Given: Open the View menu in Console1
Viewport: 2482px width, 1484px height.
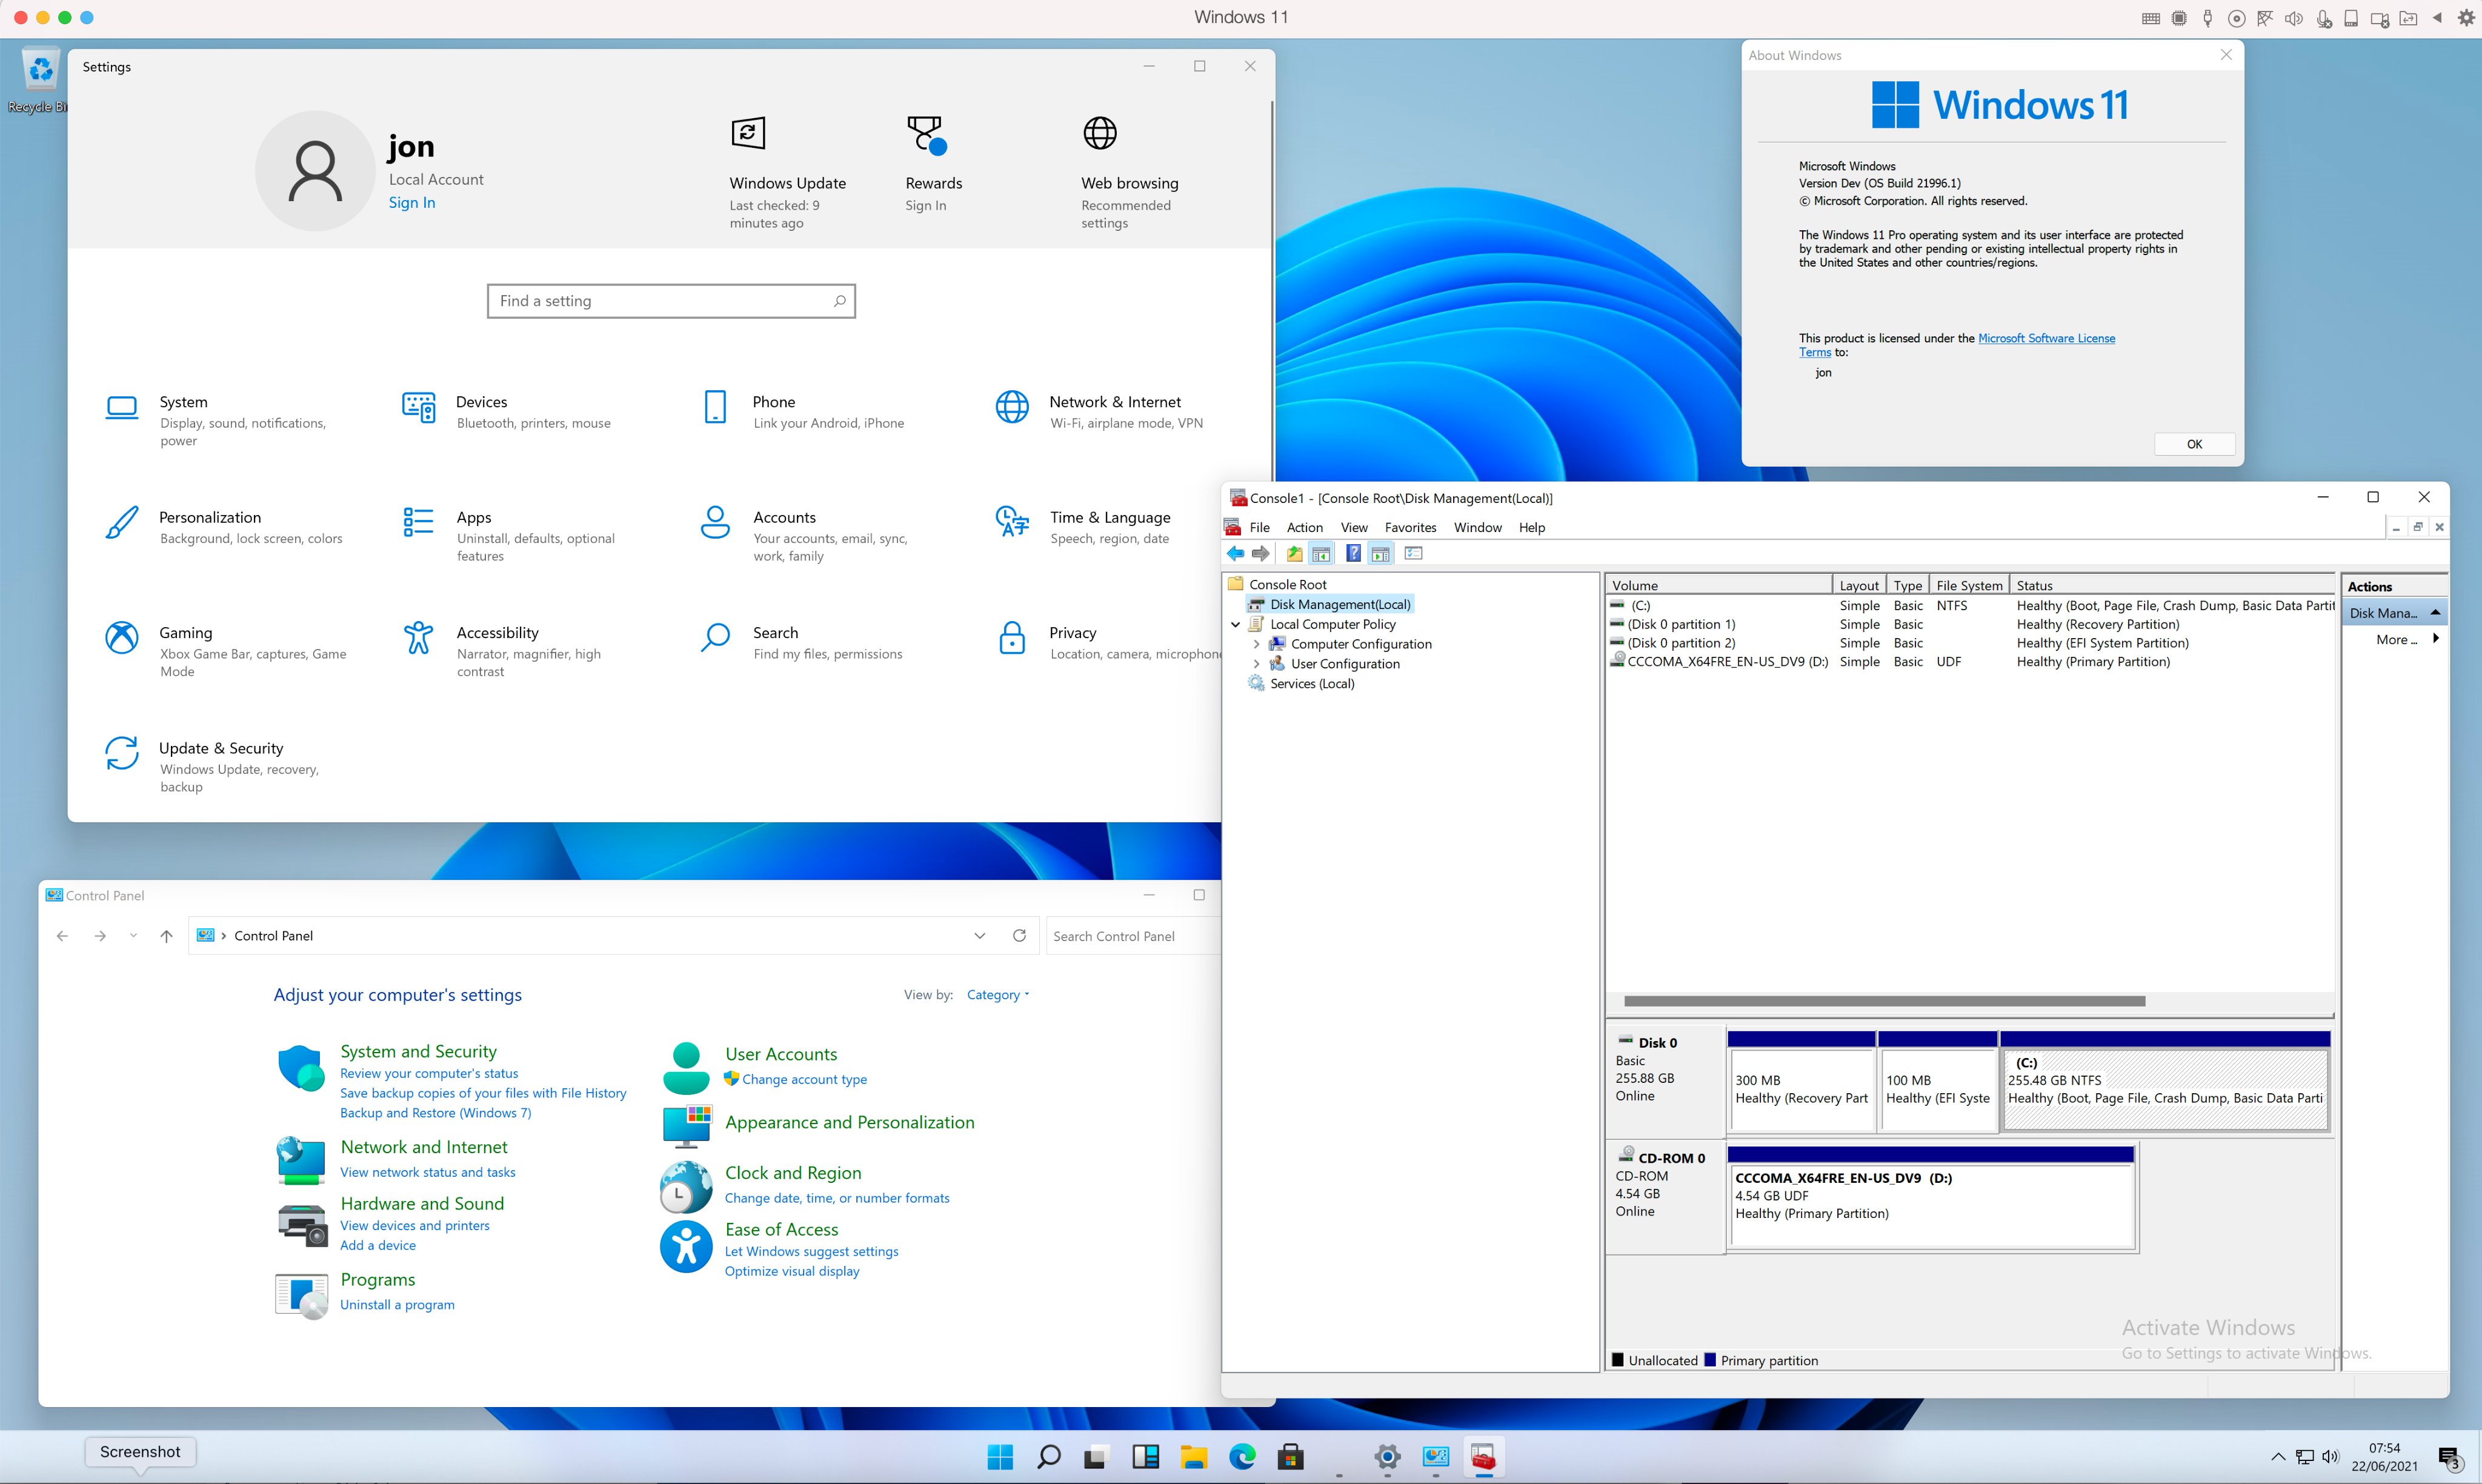Looking at the screenshot, I should (1354, 527).
